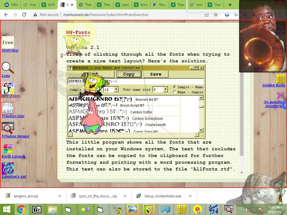Click the Window Sensor magnifier taskbar icon
This screenshot has width=287, height=215.
(229, 209)
